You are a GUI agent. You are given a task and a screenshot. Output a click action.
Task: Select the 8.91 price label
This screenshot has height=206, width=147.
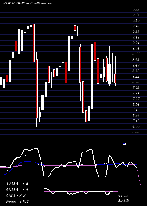[x=136, y=49]
